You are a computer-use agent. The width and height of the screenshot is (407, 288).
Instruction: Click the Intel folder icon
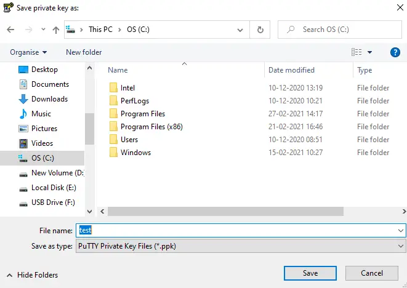tap(113, 88)
